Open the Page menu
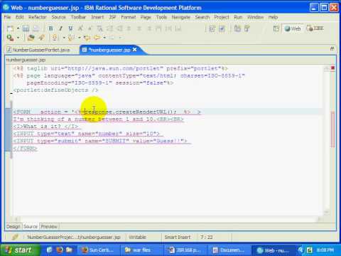 (x=146, y=17)
